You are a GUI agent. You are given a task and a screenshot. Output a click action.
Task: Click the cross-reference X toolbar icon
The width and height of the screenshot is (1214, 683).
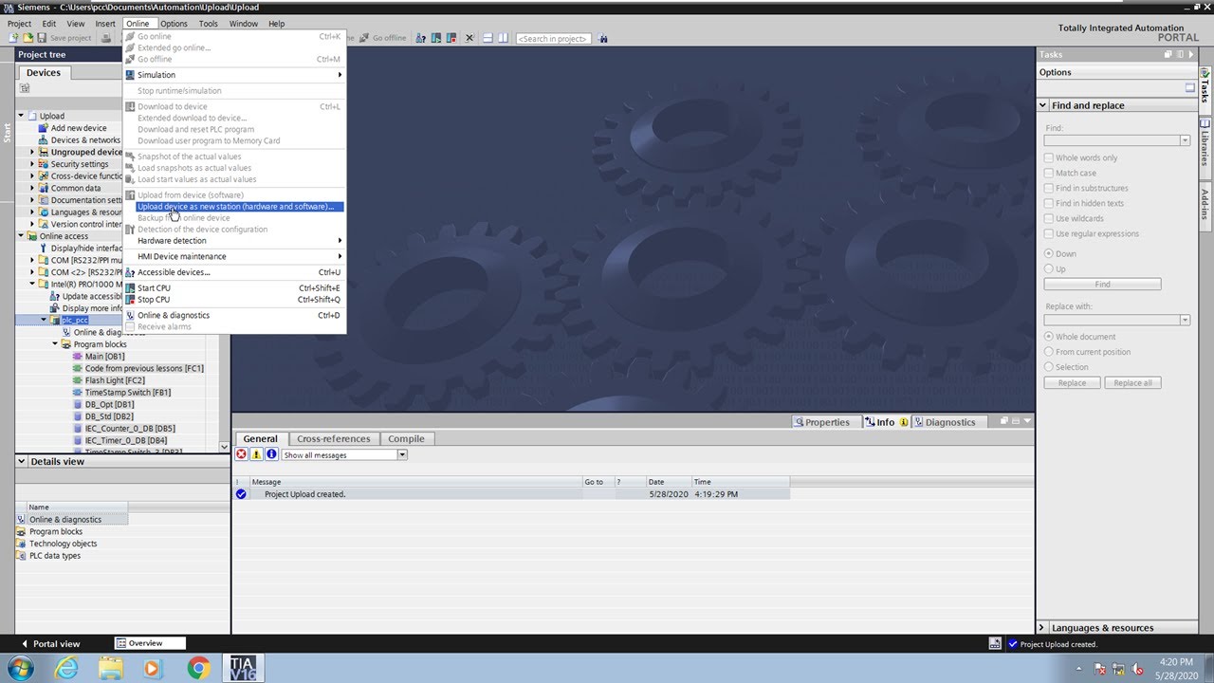pyautogui.click(x=469, y=38)
